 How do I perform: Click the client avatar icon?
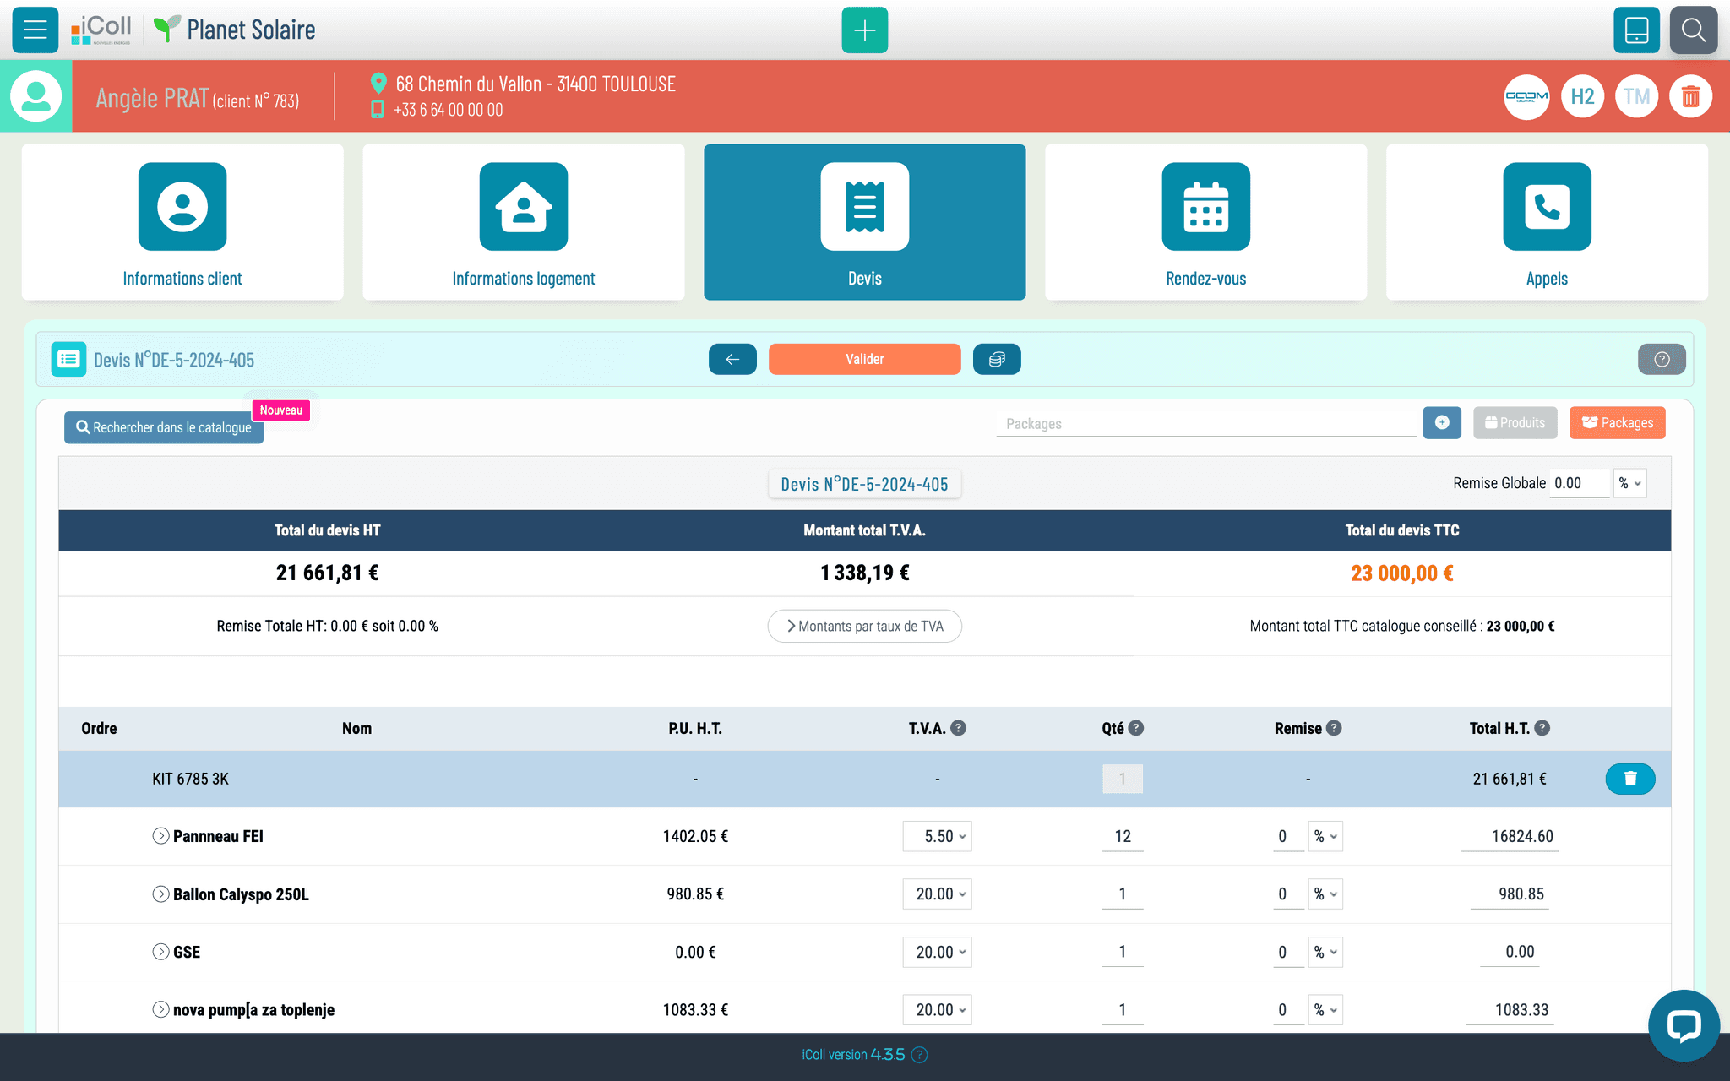(x=35, y=95)
